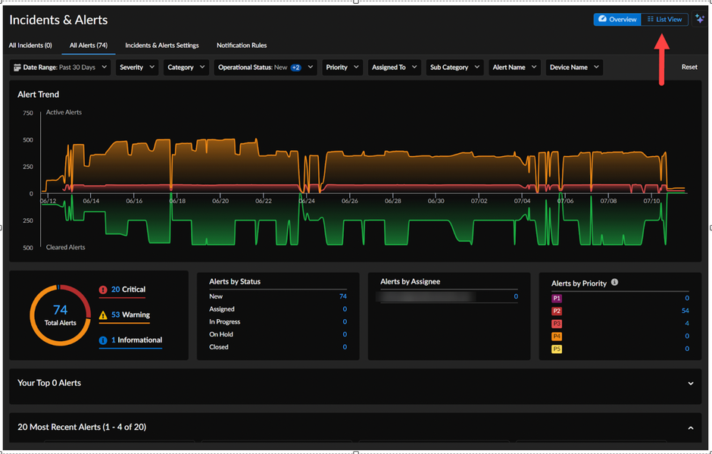Click the P2 priority badge

(x=557, y=311)
